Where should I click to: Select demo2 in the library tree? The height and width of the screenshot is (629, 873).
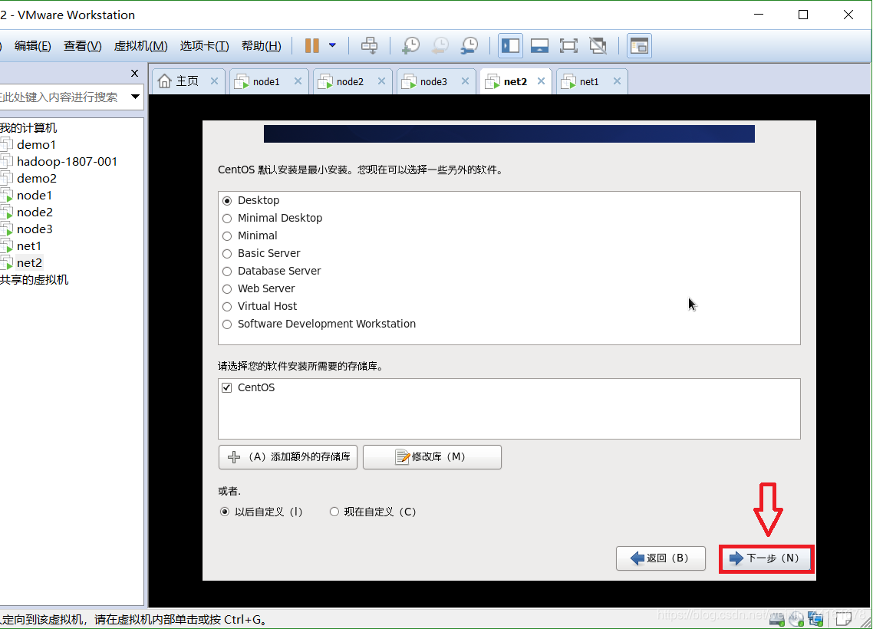click(36, 178)
